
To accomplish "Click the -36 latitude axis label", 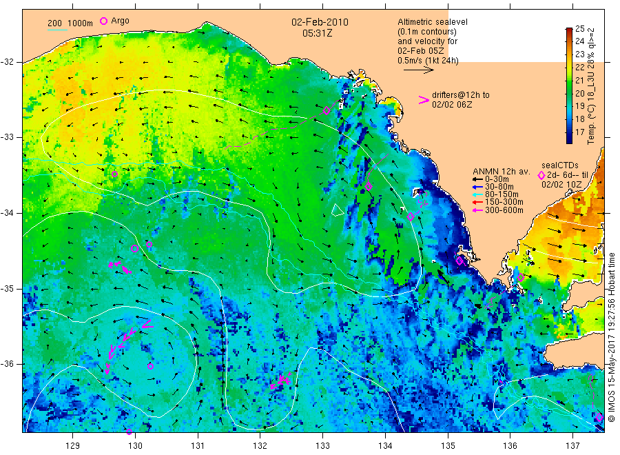I will pyautogui.click(x=7, y=364).
